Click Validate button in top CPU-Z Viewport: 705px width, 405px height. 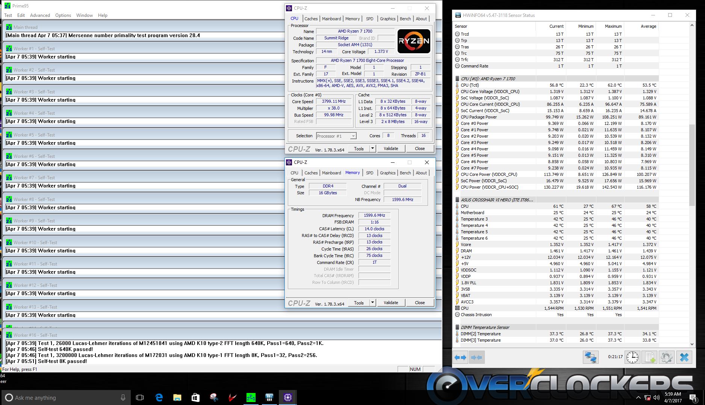(x=391, y=148)
